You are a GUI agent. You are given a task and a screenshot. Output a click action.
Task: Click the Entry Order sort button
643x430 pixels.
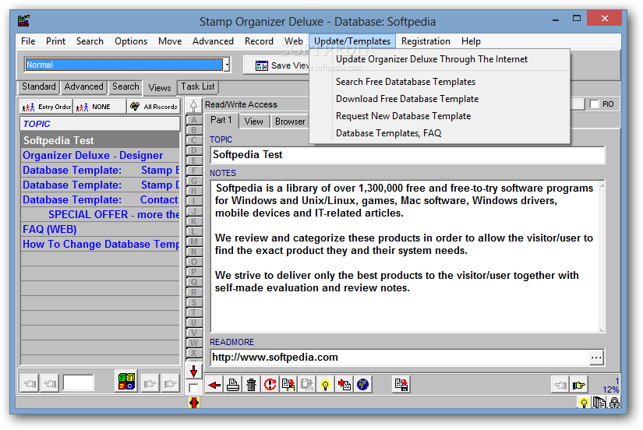pos(46,107)
